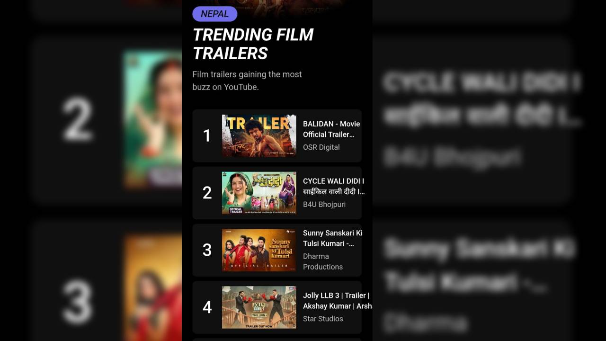Image resolution: width=606 pixels, height=341 pixels.
Task: Select the CYCLE WALI DIDI title text
Action: 334,186
